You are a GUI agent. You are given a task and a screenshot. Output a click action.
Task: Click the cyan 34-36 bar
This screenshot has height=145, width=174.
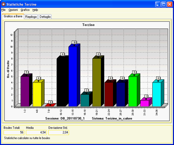pyautogui.click(x=157, y=94)
